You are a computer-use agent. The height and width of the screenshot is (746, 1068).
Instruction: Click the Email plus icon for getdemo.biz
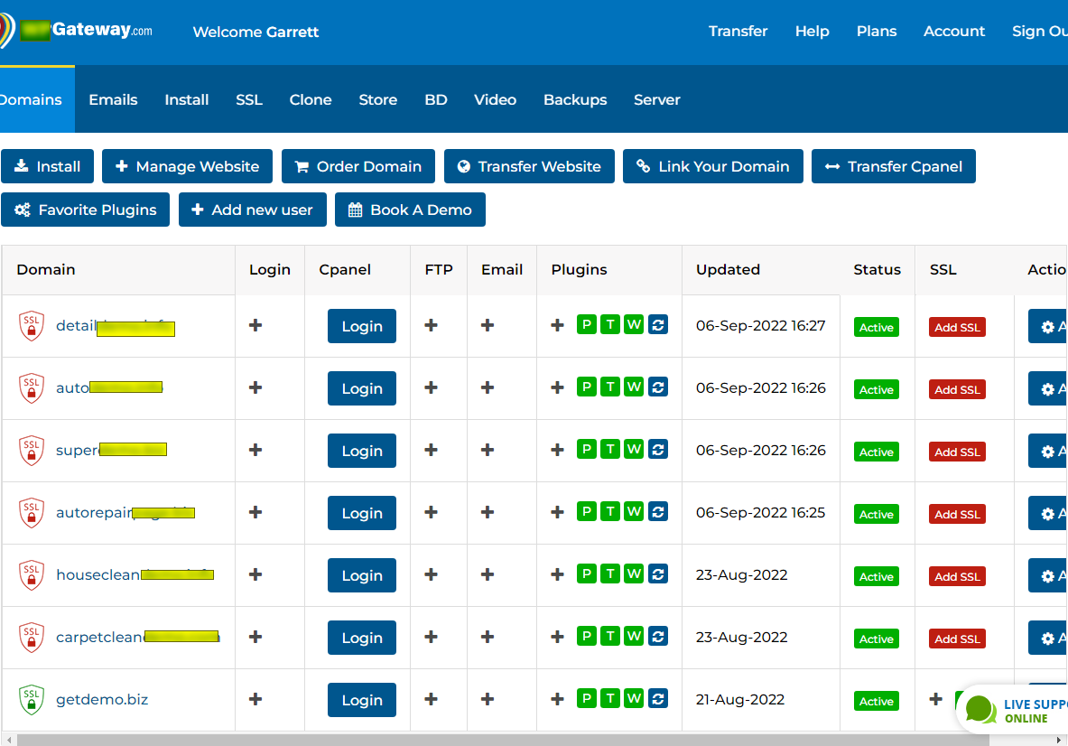(x=488, y=699)
